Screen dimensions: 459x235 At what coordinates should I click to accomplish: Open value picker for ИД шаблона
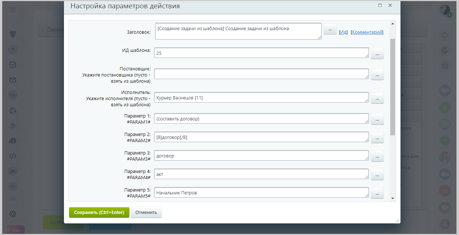click(377, 53)
